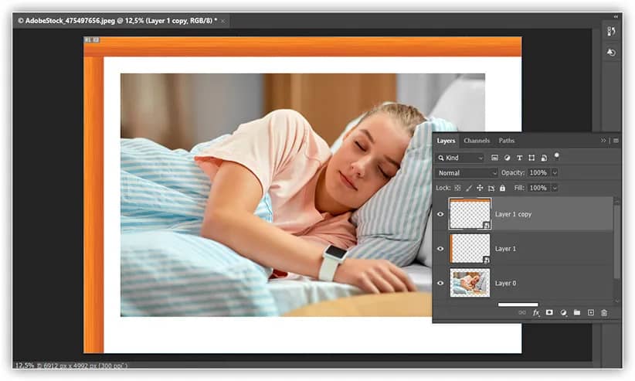
Task: Add a layer mask
Action: [549, 313]
